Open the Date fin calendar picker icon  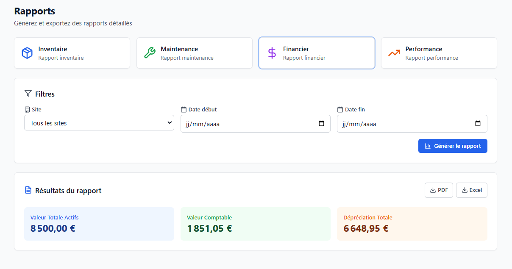(x=478, y=124)
